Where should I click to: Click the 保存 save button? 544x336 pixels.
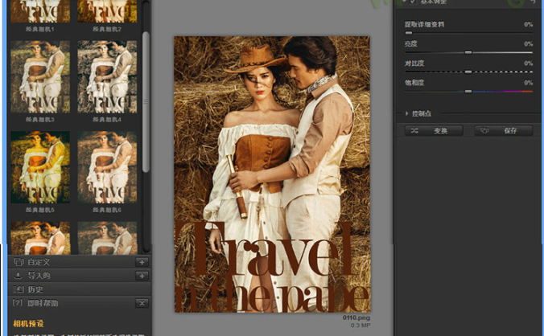point(503,130)
